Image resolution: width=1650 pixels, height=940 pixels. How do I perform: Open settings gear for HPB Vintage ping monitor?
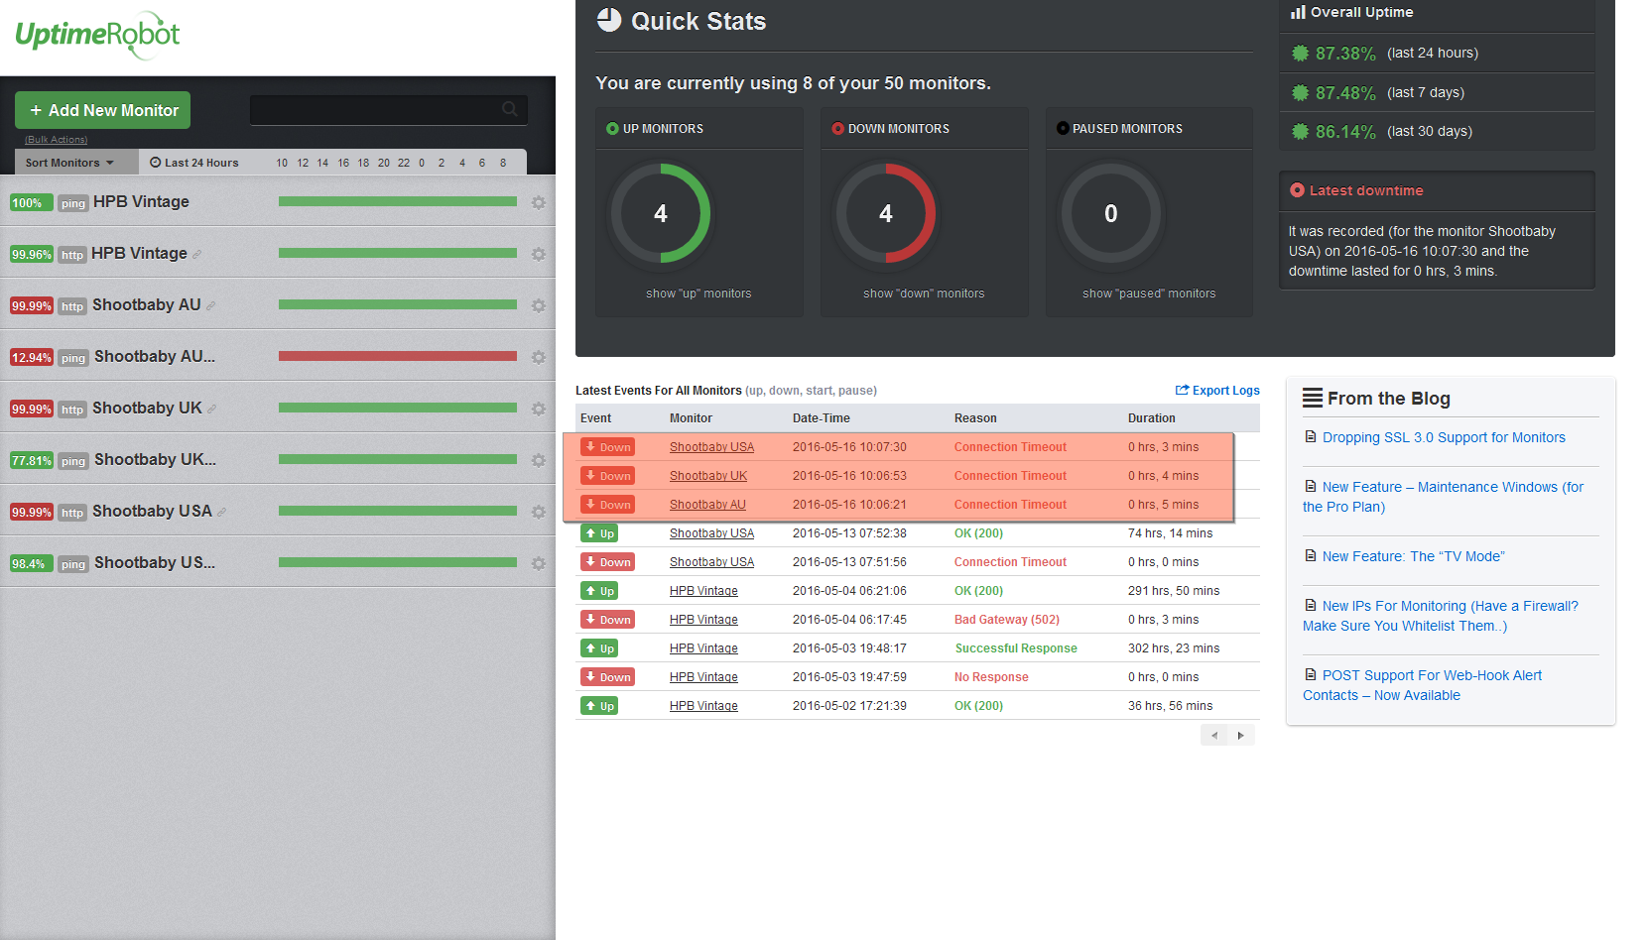coord(538,202)
